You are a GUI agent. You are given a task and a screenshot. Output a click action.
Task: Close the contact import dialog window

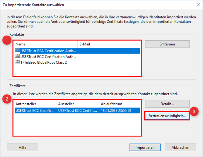(198, 5)
